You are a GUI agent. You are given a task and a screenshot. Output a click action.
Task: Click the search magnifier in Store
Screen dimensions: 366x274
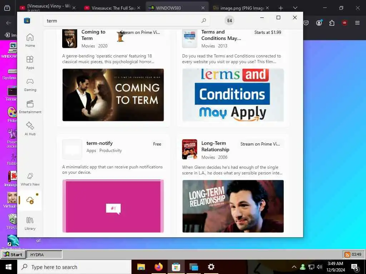coord(203,21)
